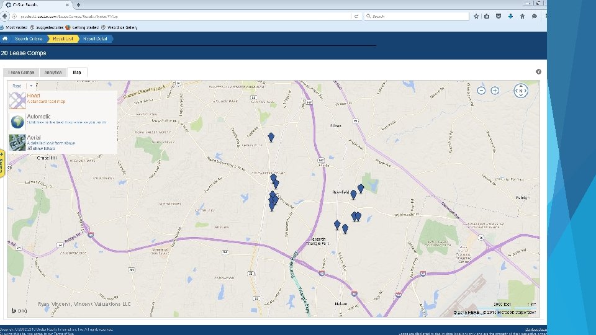Viewport: 596px width, 335px height.
Task: Select the Result List breadcrumb step
Action: tap(63, 38)
